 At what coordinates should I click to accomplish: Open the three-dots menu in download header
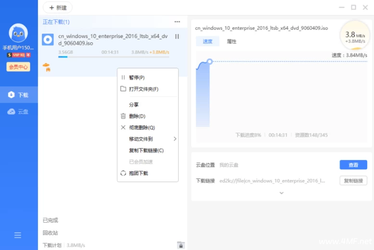[177, 22]
